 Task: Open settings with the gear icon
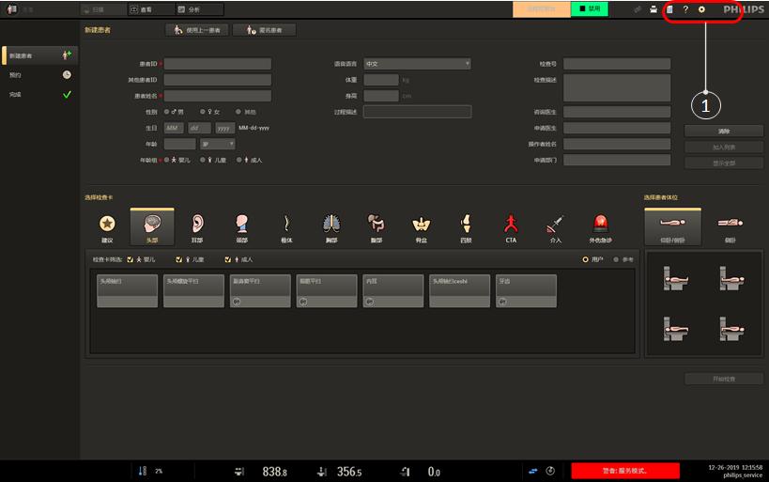(x=701, y=9)
